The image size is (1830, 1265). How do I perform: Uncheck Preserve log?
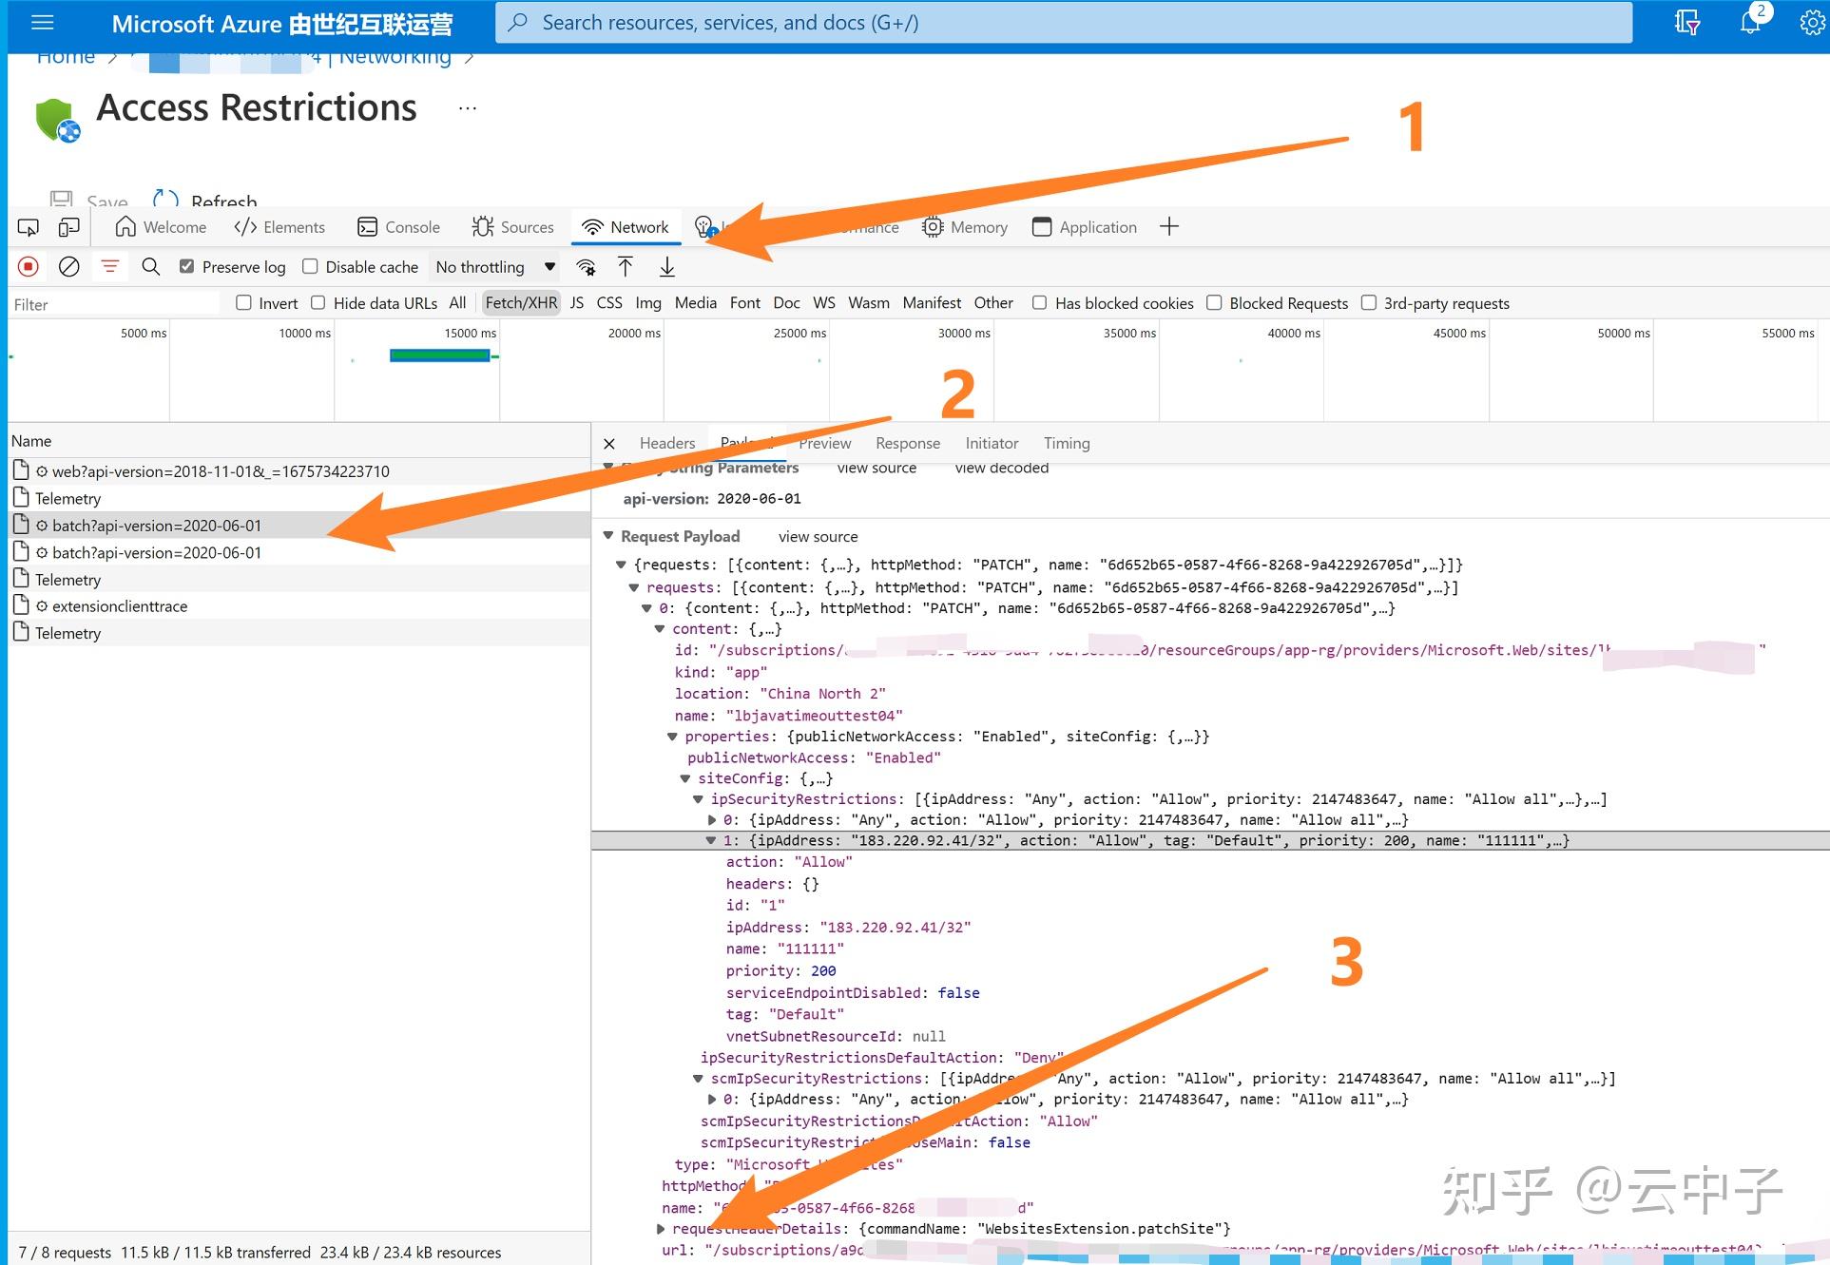tap(186, 266)
